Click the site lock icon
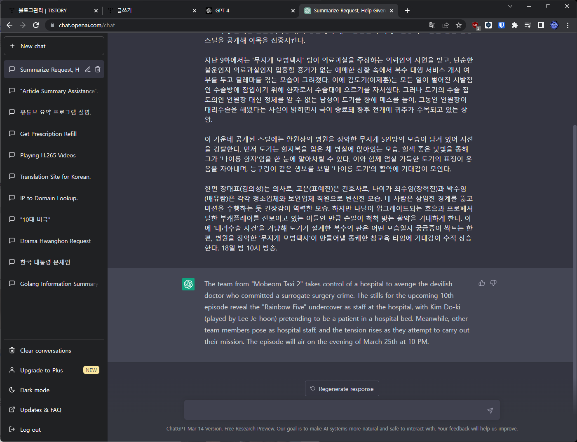Screen dimensions: 577x442 (52, 25)
